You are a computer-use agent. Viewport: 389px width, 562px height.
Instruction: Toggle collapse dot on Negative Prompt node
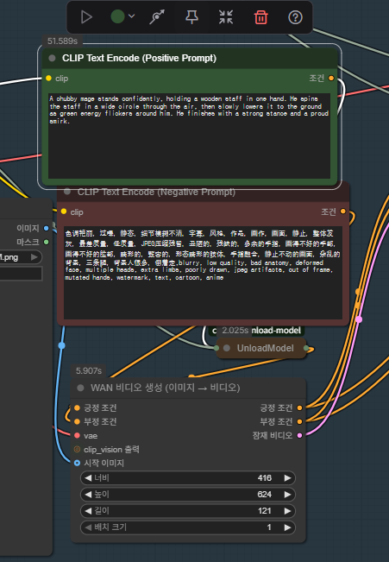tap(67, 192)
